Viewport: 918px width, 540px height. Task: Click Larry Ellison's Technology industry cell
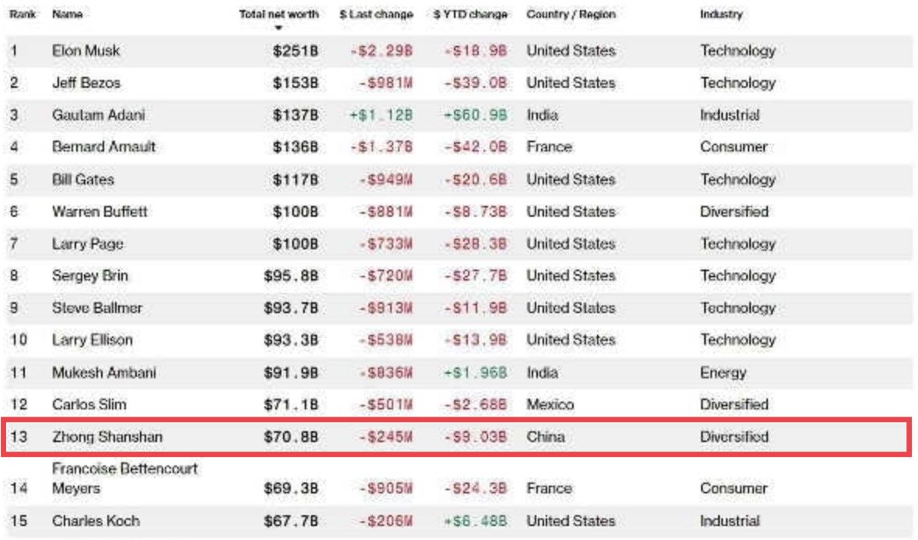(738, 340)
